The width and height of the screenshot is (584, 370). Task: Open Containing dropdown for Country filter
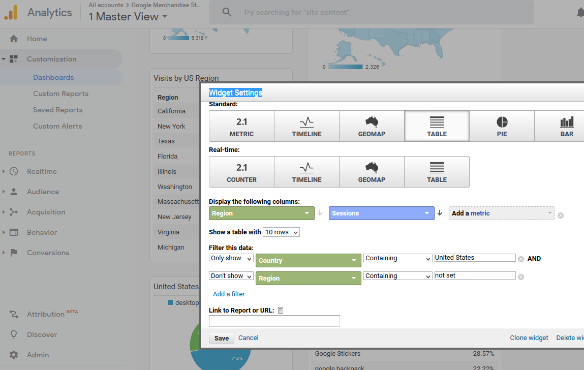coord(398,258)
